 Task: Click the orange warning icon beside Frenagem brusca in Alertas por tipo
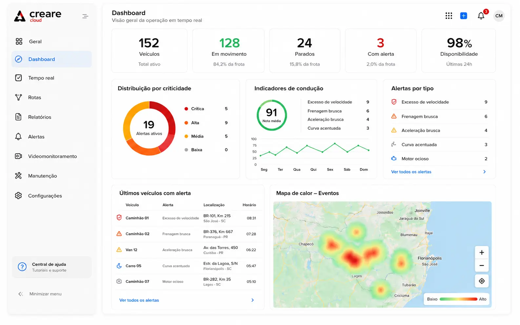394,116
